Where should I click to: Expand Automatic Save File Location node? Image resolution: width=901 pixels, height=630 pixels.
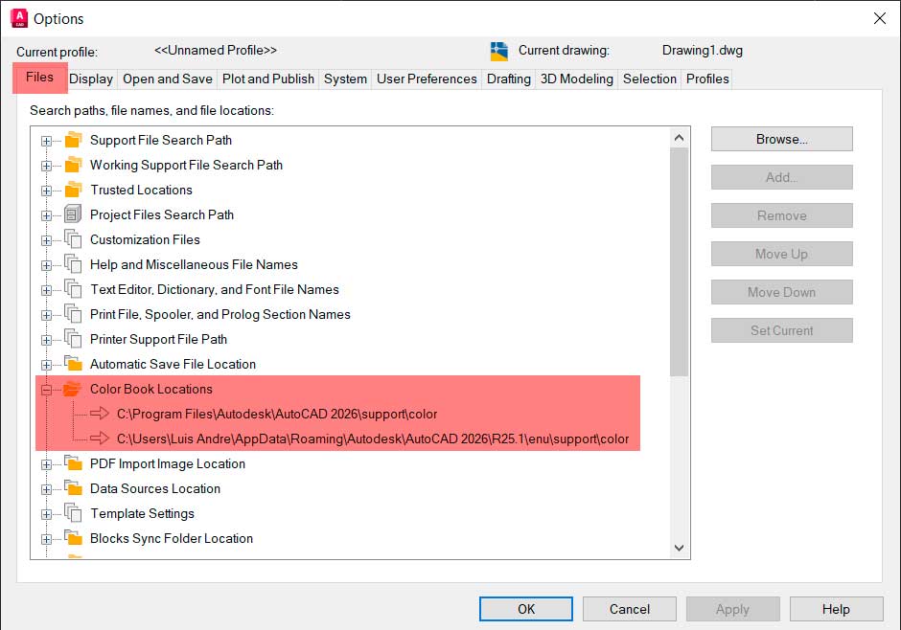(x=47, y=365)
